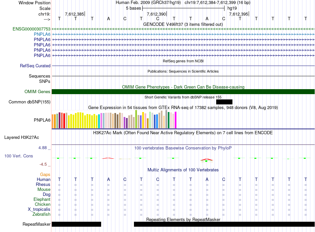315x232 pixels.
Task: Open 'Short Genetic Variants from dbSNP' title
Action: 183,97
